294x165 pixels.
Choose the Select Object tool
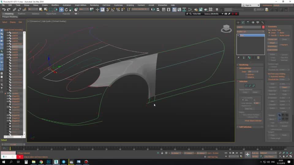[x=40, y=9]
